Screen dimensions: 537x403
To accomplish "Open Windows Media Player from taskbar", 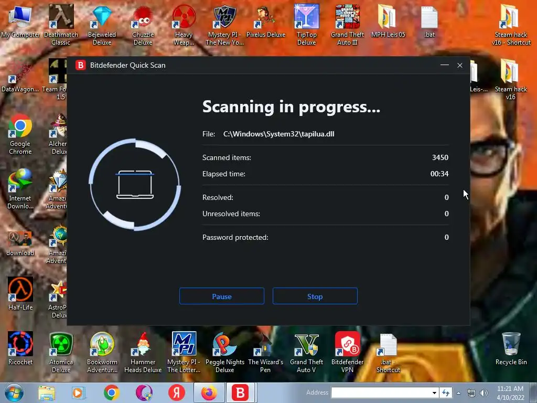I will 78,393.
